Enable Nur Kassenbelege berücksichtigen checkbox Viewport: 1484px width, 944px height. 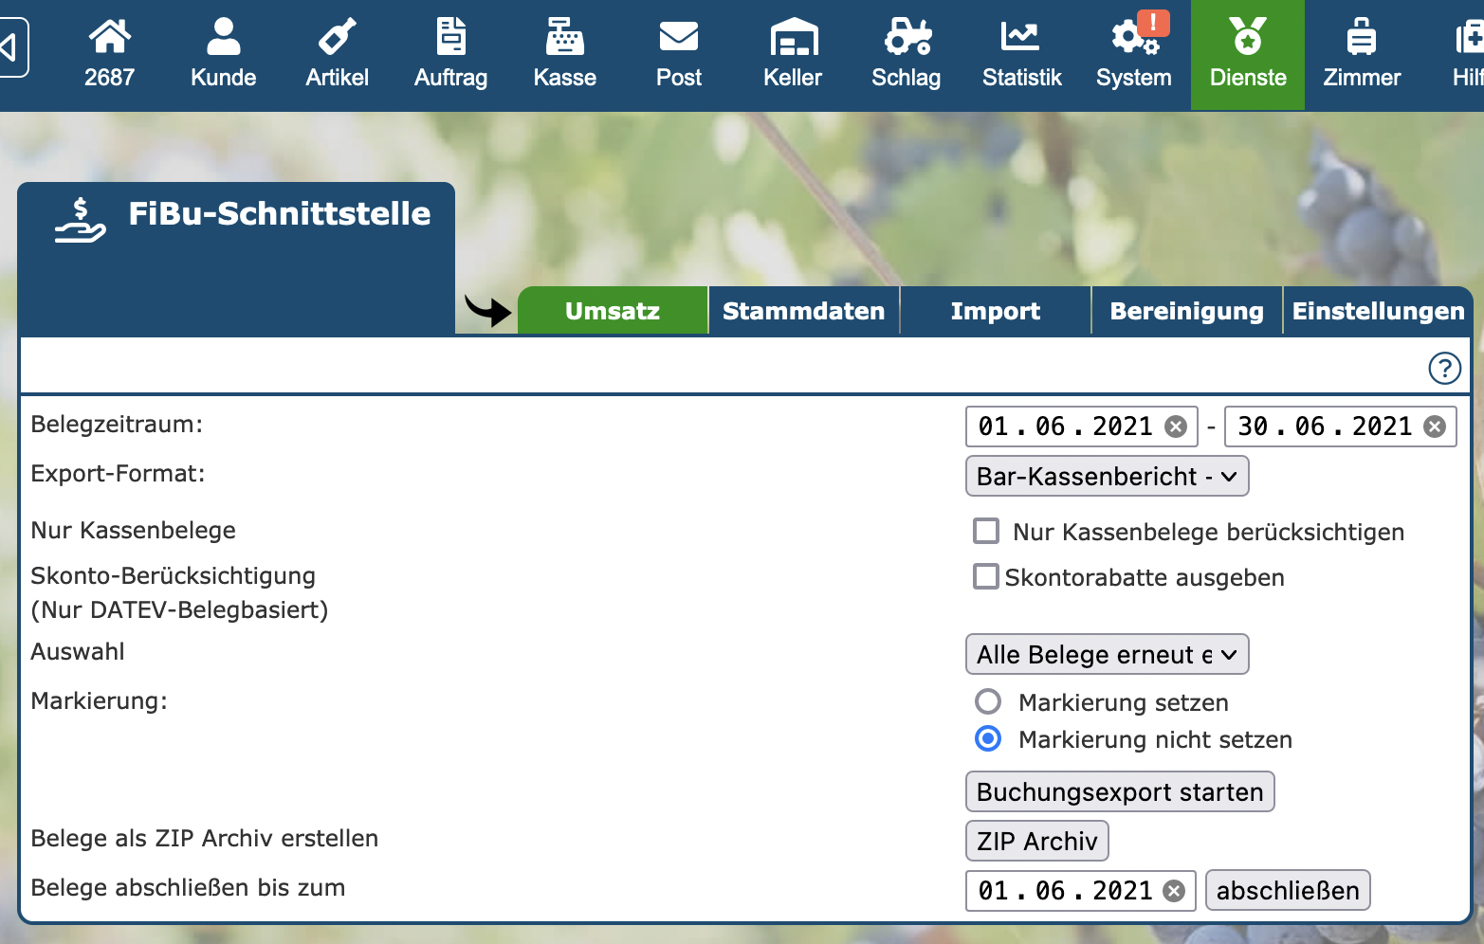pos(986,531)
